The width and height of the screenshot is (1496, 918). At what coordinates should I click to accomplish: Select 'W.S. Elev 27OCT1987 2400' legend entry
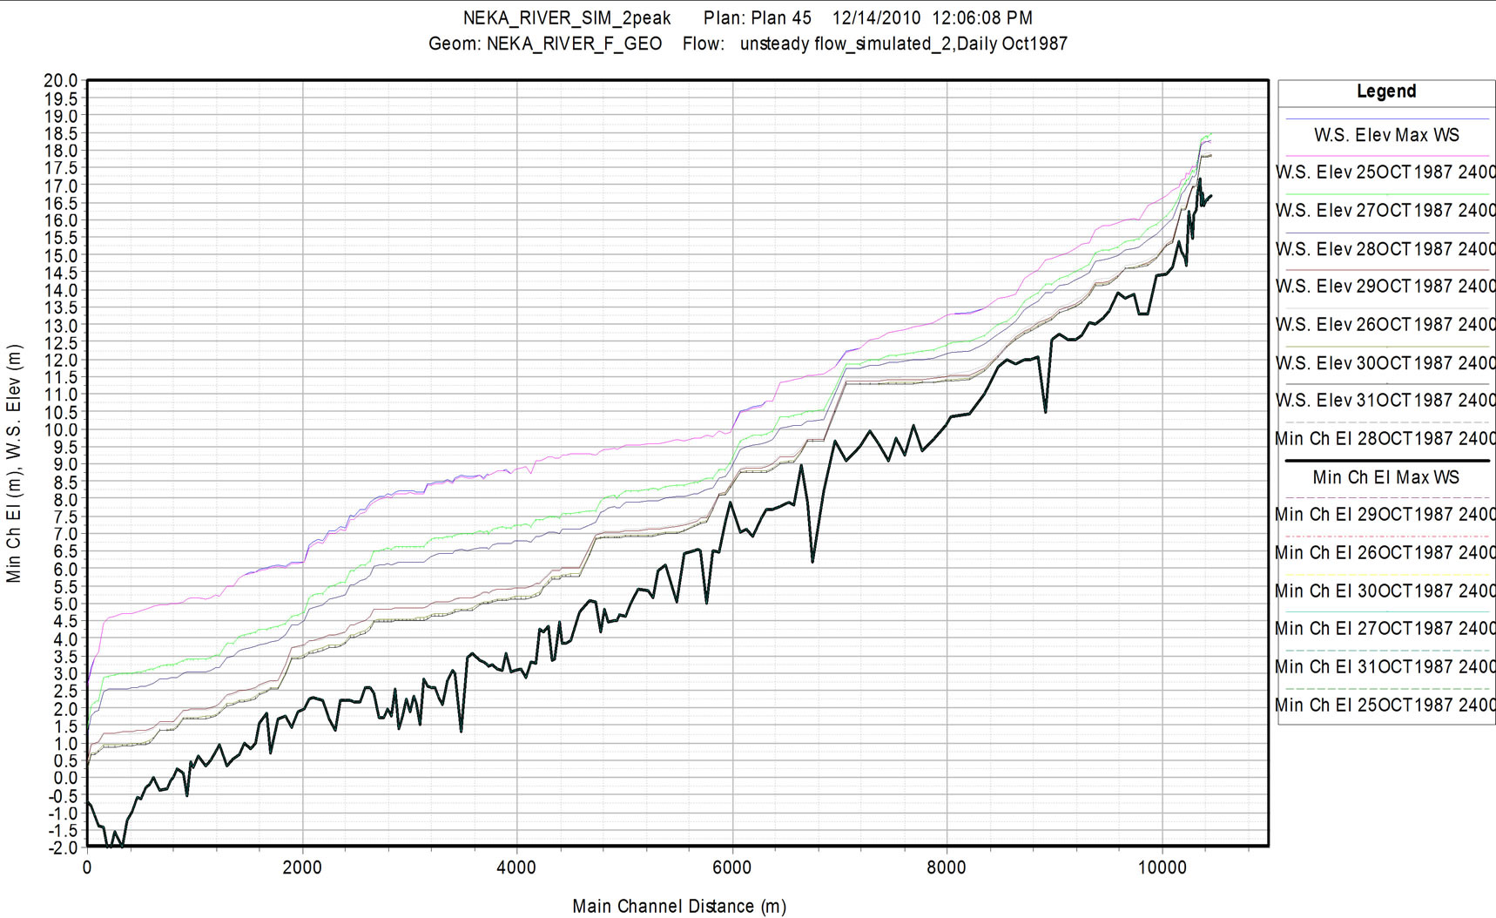click(1385, 211)
